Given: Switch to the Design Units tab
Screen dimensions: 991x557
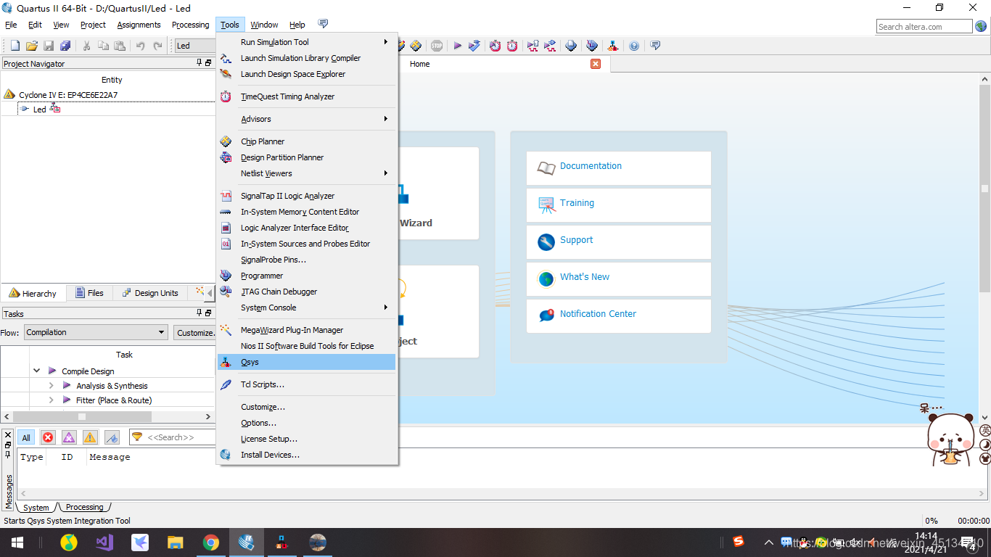Looking at the screenshot, I should [149, 293].
